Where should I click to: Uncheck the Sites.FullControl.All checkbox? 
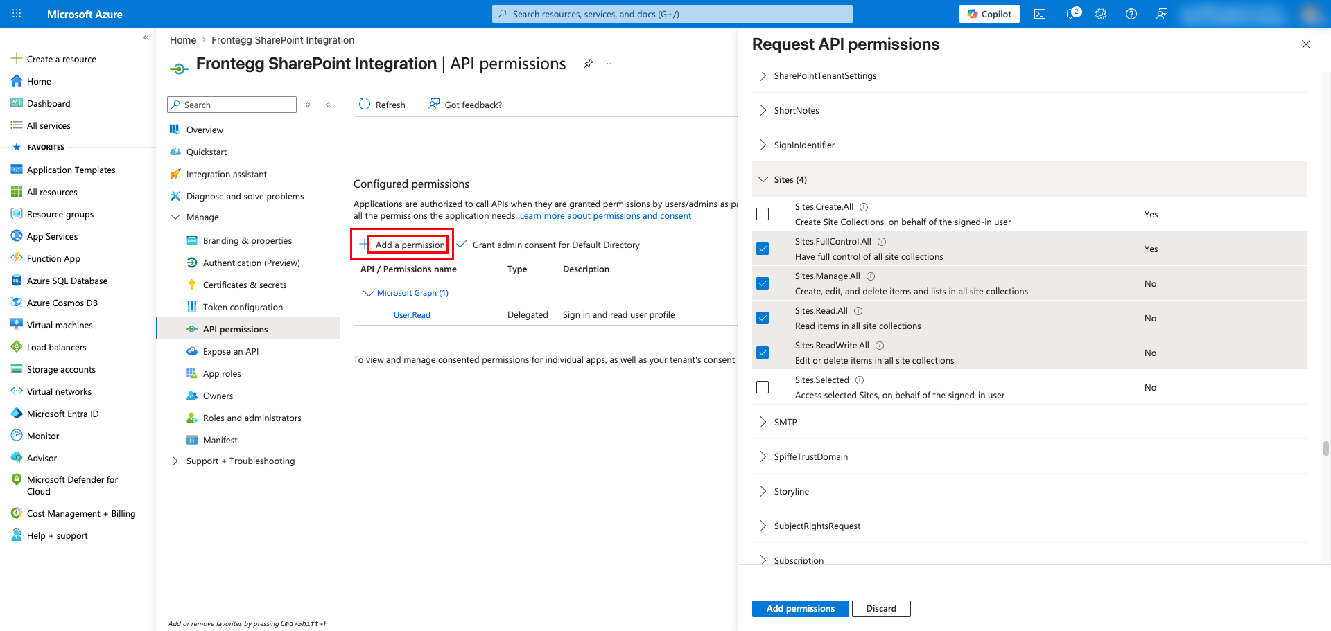763,249
